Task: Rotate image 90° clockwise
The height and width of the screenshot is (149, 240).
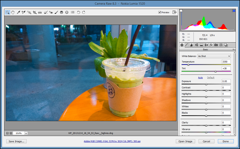Action: pyautogui.click(x=84, y=12)
